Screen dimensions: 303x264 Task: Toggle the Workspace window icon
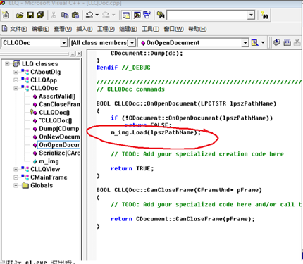pos(126,15)
